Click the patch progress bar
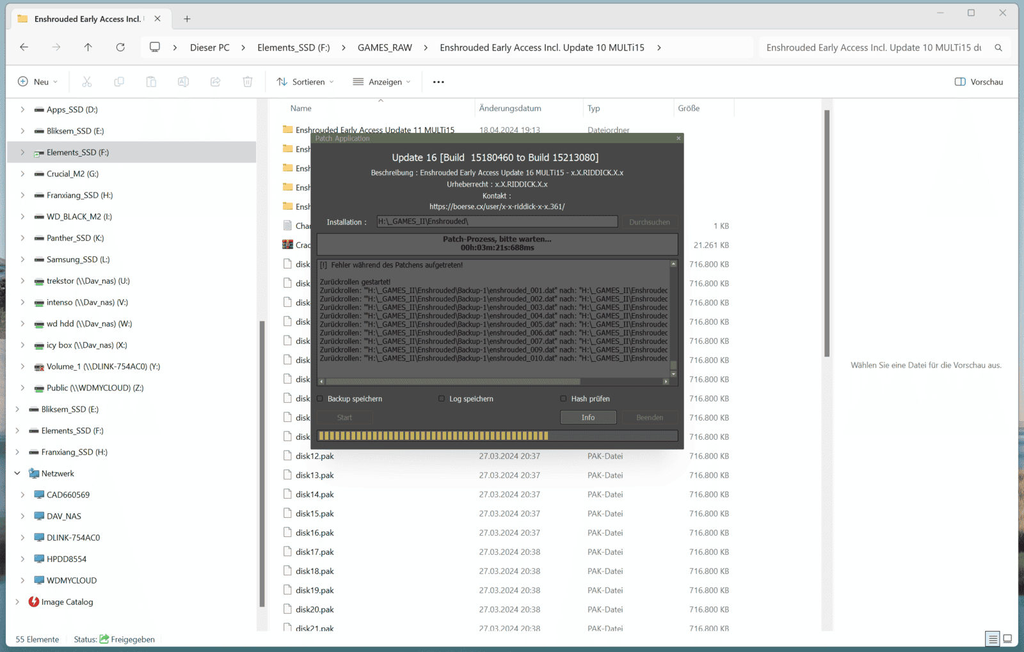This screenshot has width=1024, height=652. pos(497,436)
